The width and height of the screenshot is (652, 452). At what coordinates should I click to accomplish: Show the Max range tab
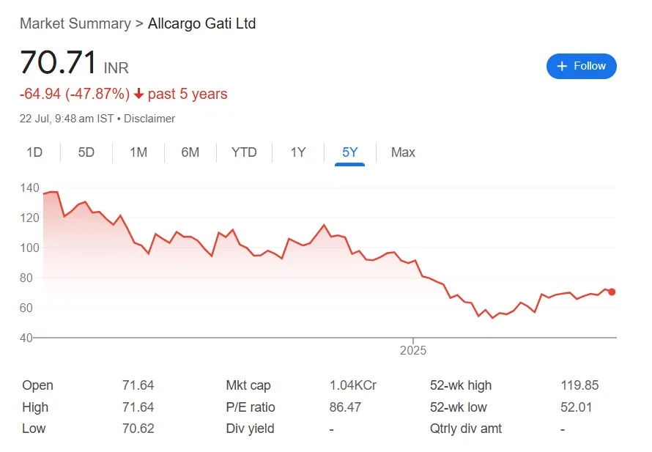tap(403, 152)
